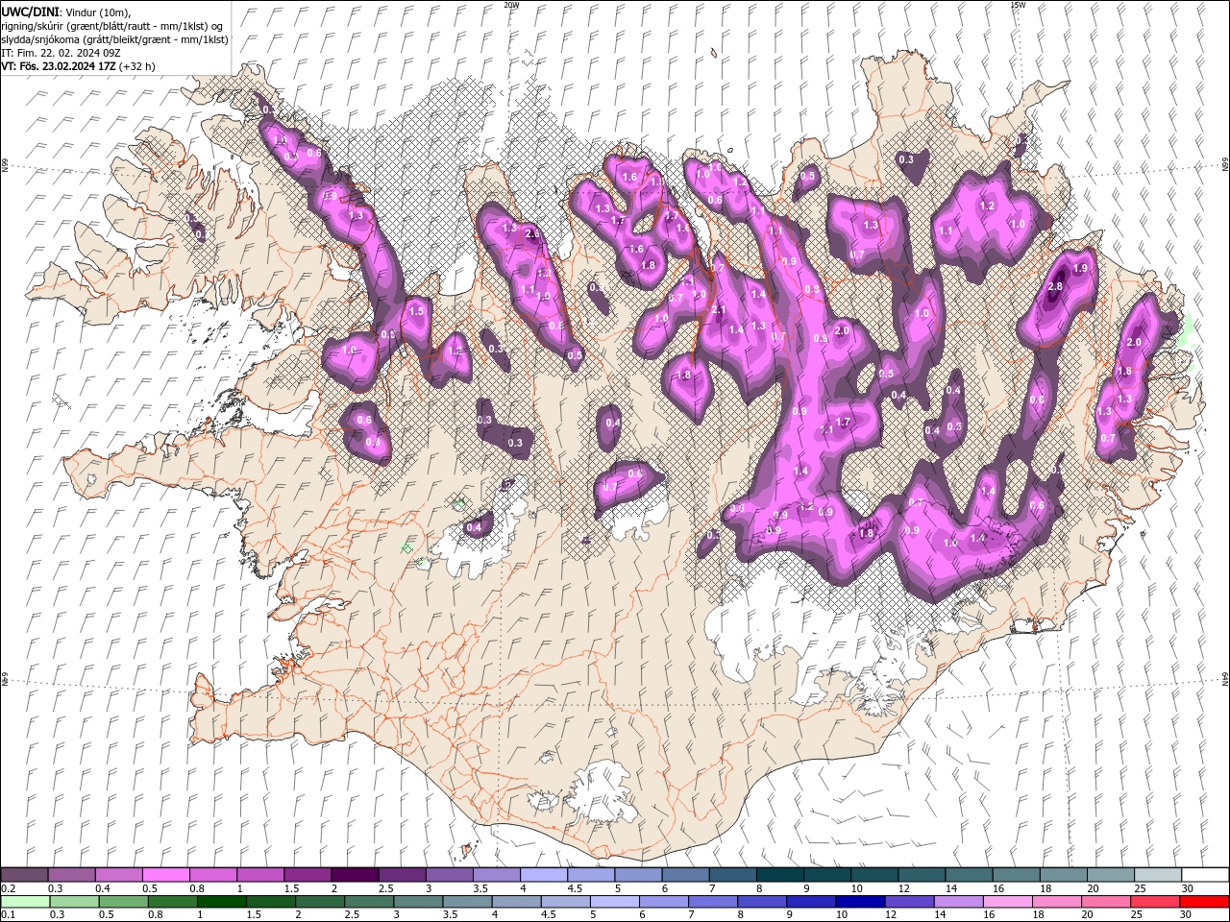Click the white top legend swatch after 30
Viewport: 1230px width, 922px height.
point(1205,874)
